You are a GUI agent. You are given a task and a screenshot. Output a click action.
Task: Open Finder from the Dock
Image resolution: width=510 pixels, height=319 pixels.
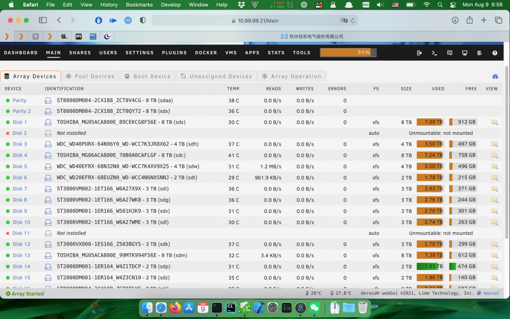pos(147,307)
